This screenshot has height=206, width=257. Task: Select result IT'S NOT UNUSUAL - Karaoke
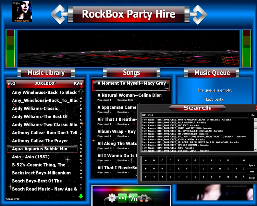(175, 145)
